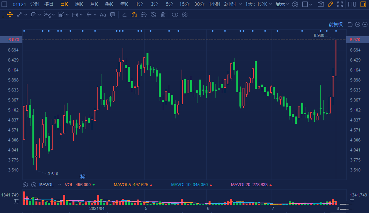The width and height of the screenshot is (369, 213).
Task: Click the MAVOL20: 278.633 value
Action: [x=249, y=185]
